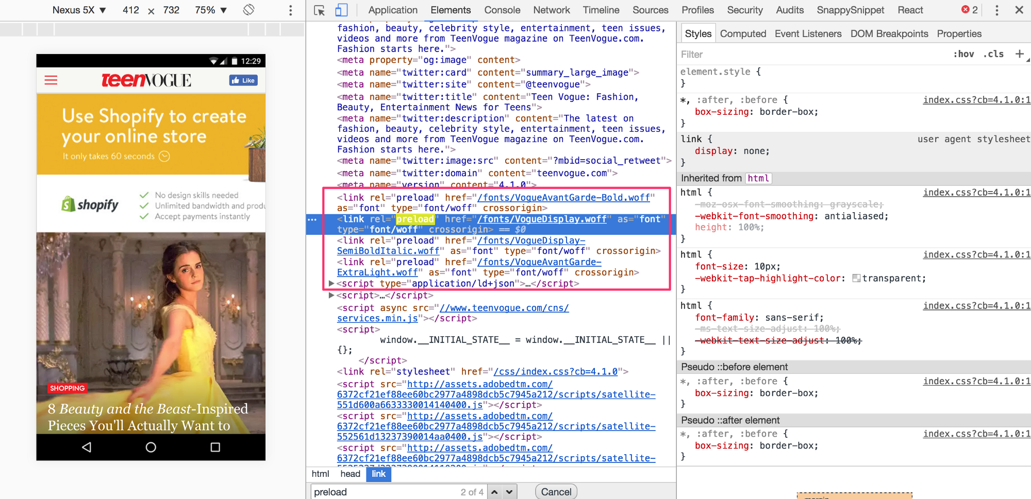Open the Security tab
1031x499 pixels.
745,10
